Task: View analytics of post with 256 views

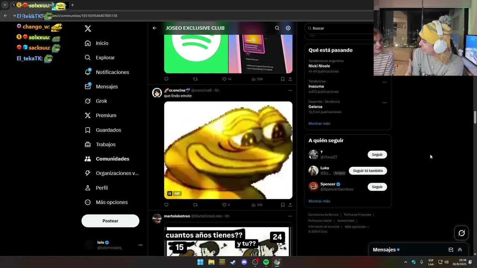Action: pyautogui.click(x=257, y=79)
